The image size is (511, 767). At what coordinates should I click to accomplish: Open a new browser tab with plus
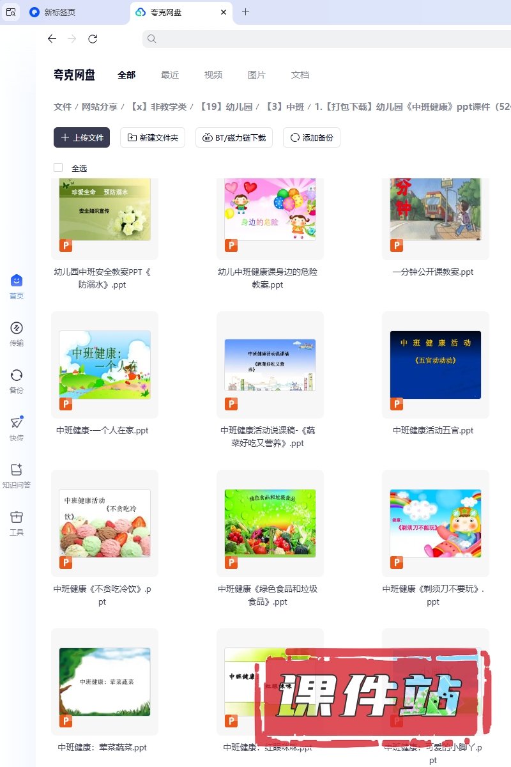point(246,12)
